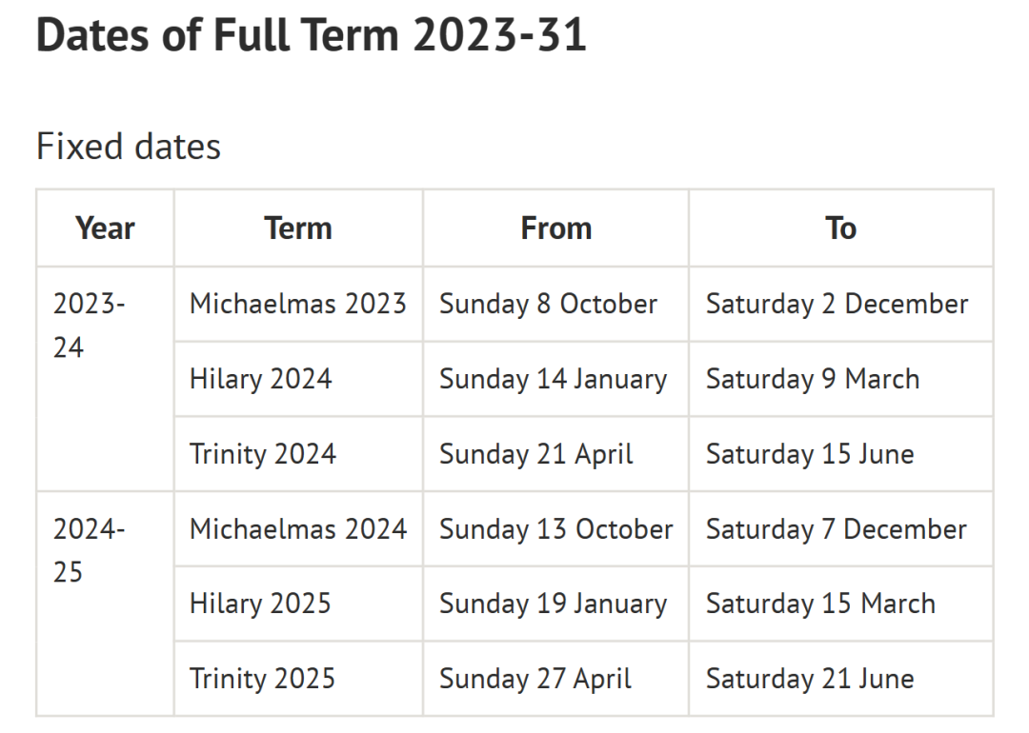Select the 'Sunday 13 October' start date
Viewport: 1029px width, 733px height.
555,528
